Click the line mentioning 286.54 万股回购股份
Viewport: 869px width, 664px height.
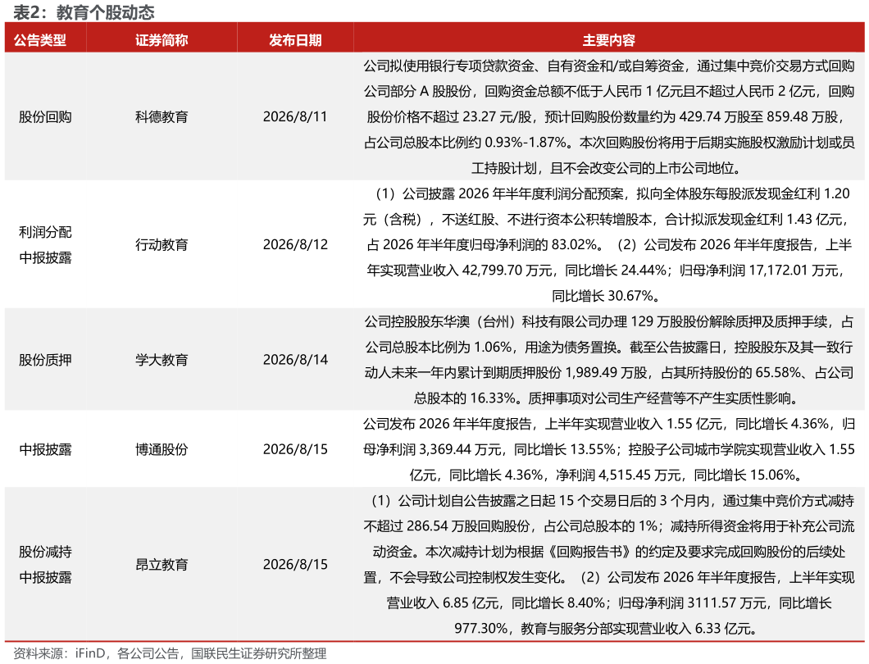(609, 526)
